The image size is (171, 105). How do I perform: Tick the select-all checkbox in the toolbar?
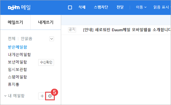[70, 7]
